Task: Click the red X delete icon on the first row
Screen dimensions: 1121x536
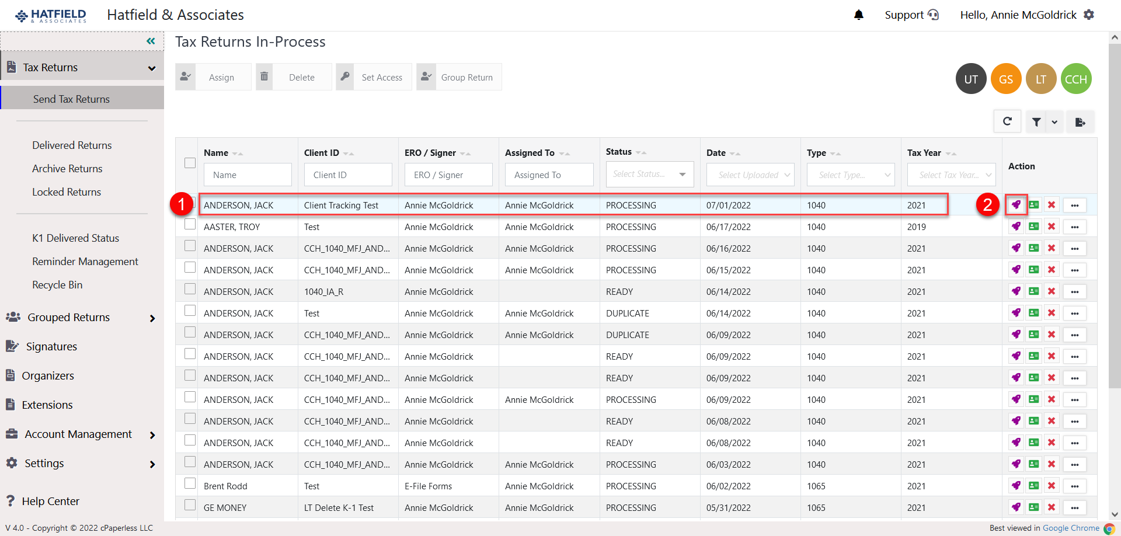Action: 1052,205
